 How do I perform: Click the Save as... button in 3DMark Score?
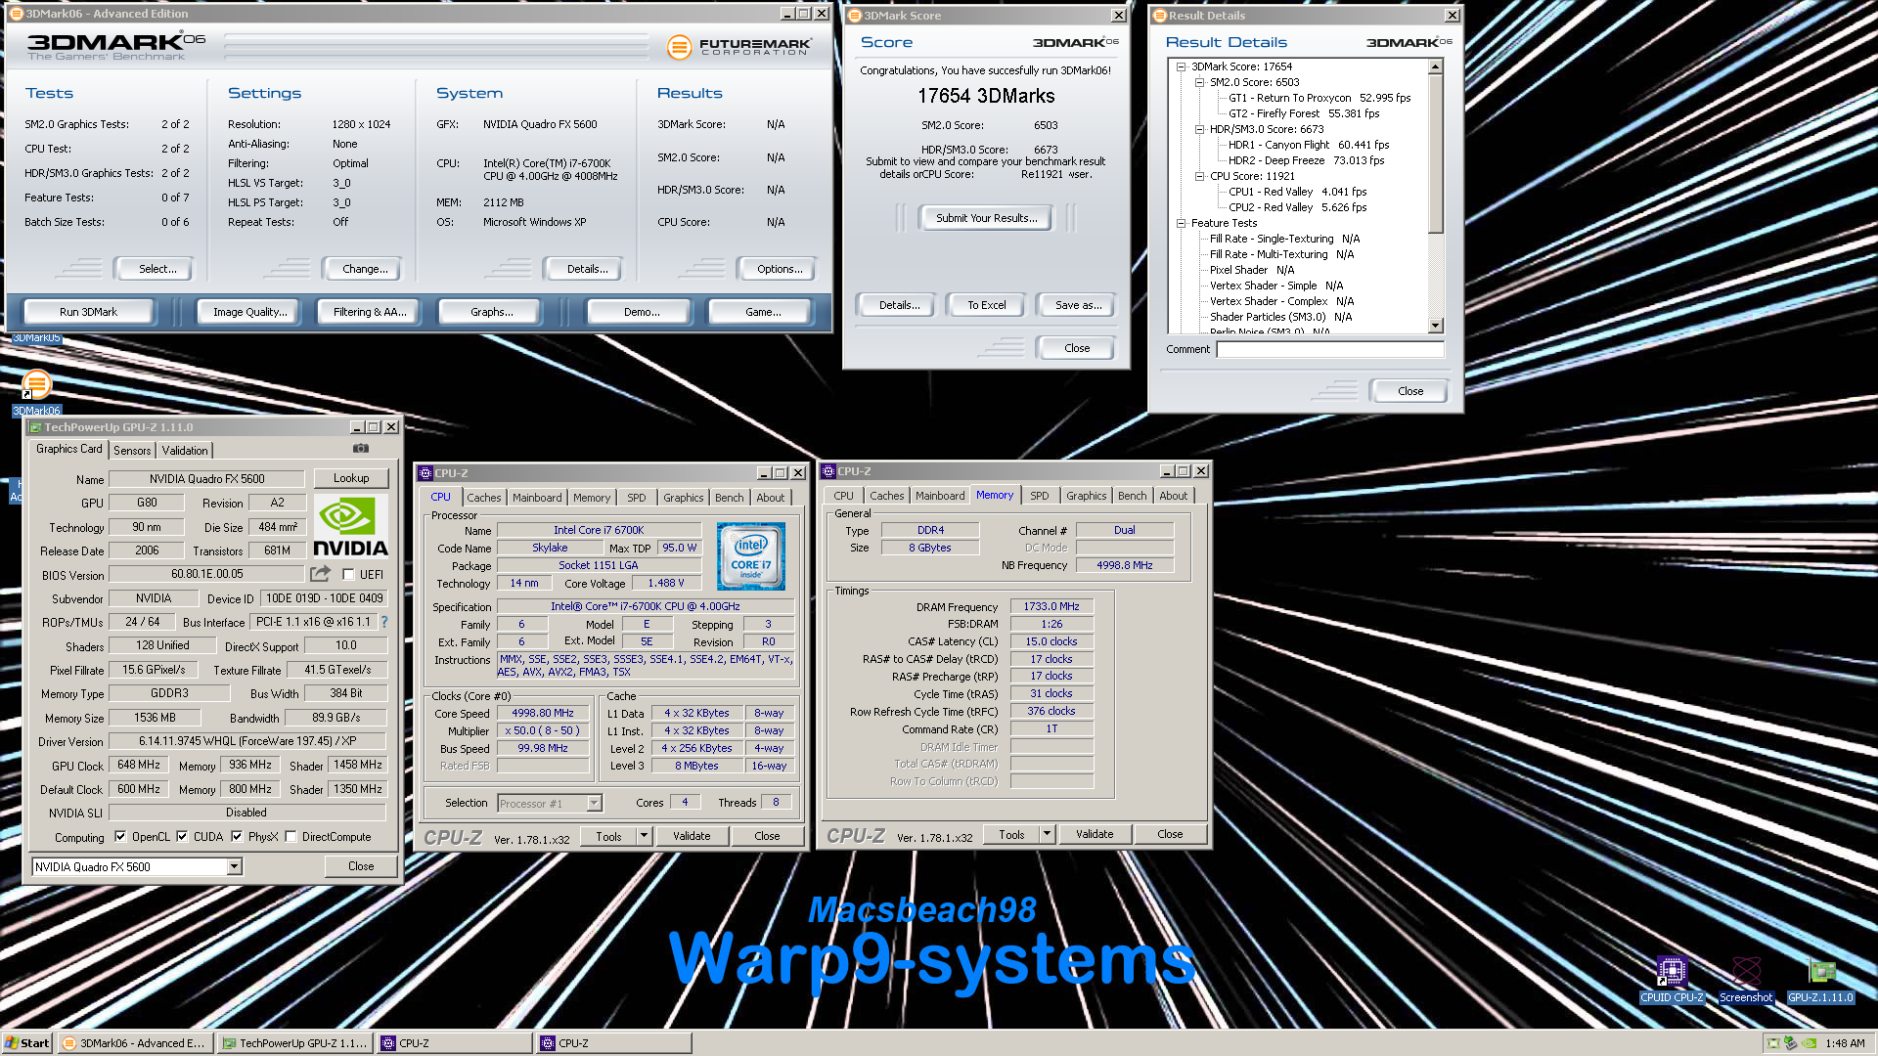[x=1078, y=305]
